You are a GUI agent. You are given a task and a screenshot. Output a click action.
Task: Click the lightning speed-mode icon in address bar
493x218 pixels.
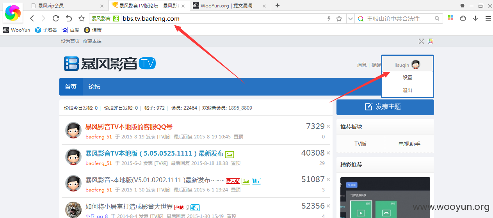tap(329, 18)
